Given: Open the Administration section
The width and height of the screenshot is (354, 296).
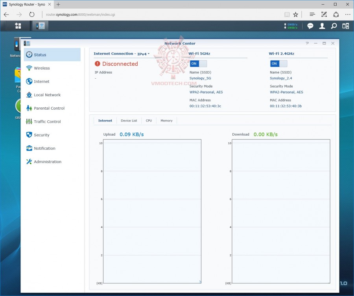Looking at the screenshot, I should (x=52, y=162).
